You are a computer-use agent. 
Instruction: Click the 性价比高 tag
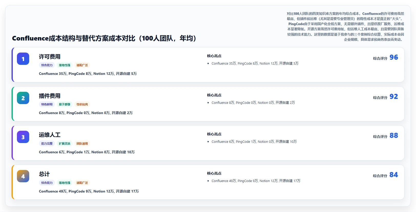[x=82, y=104]
